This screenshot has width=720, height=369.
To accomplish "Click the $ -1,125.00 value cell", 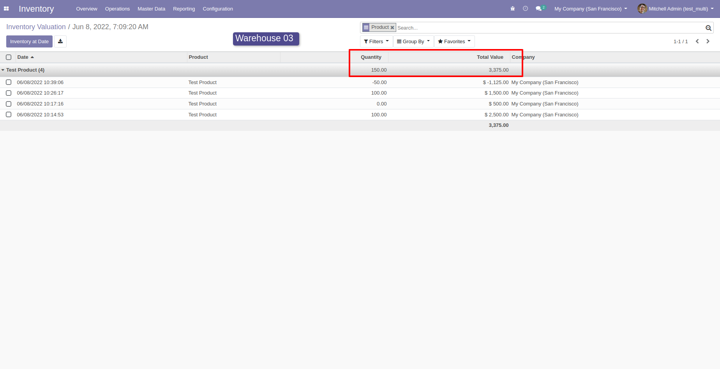I will (496, 82).
